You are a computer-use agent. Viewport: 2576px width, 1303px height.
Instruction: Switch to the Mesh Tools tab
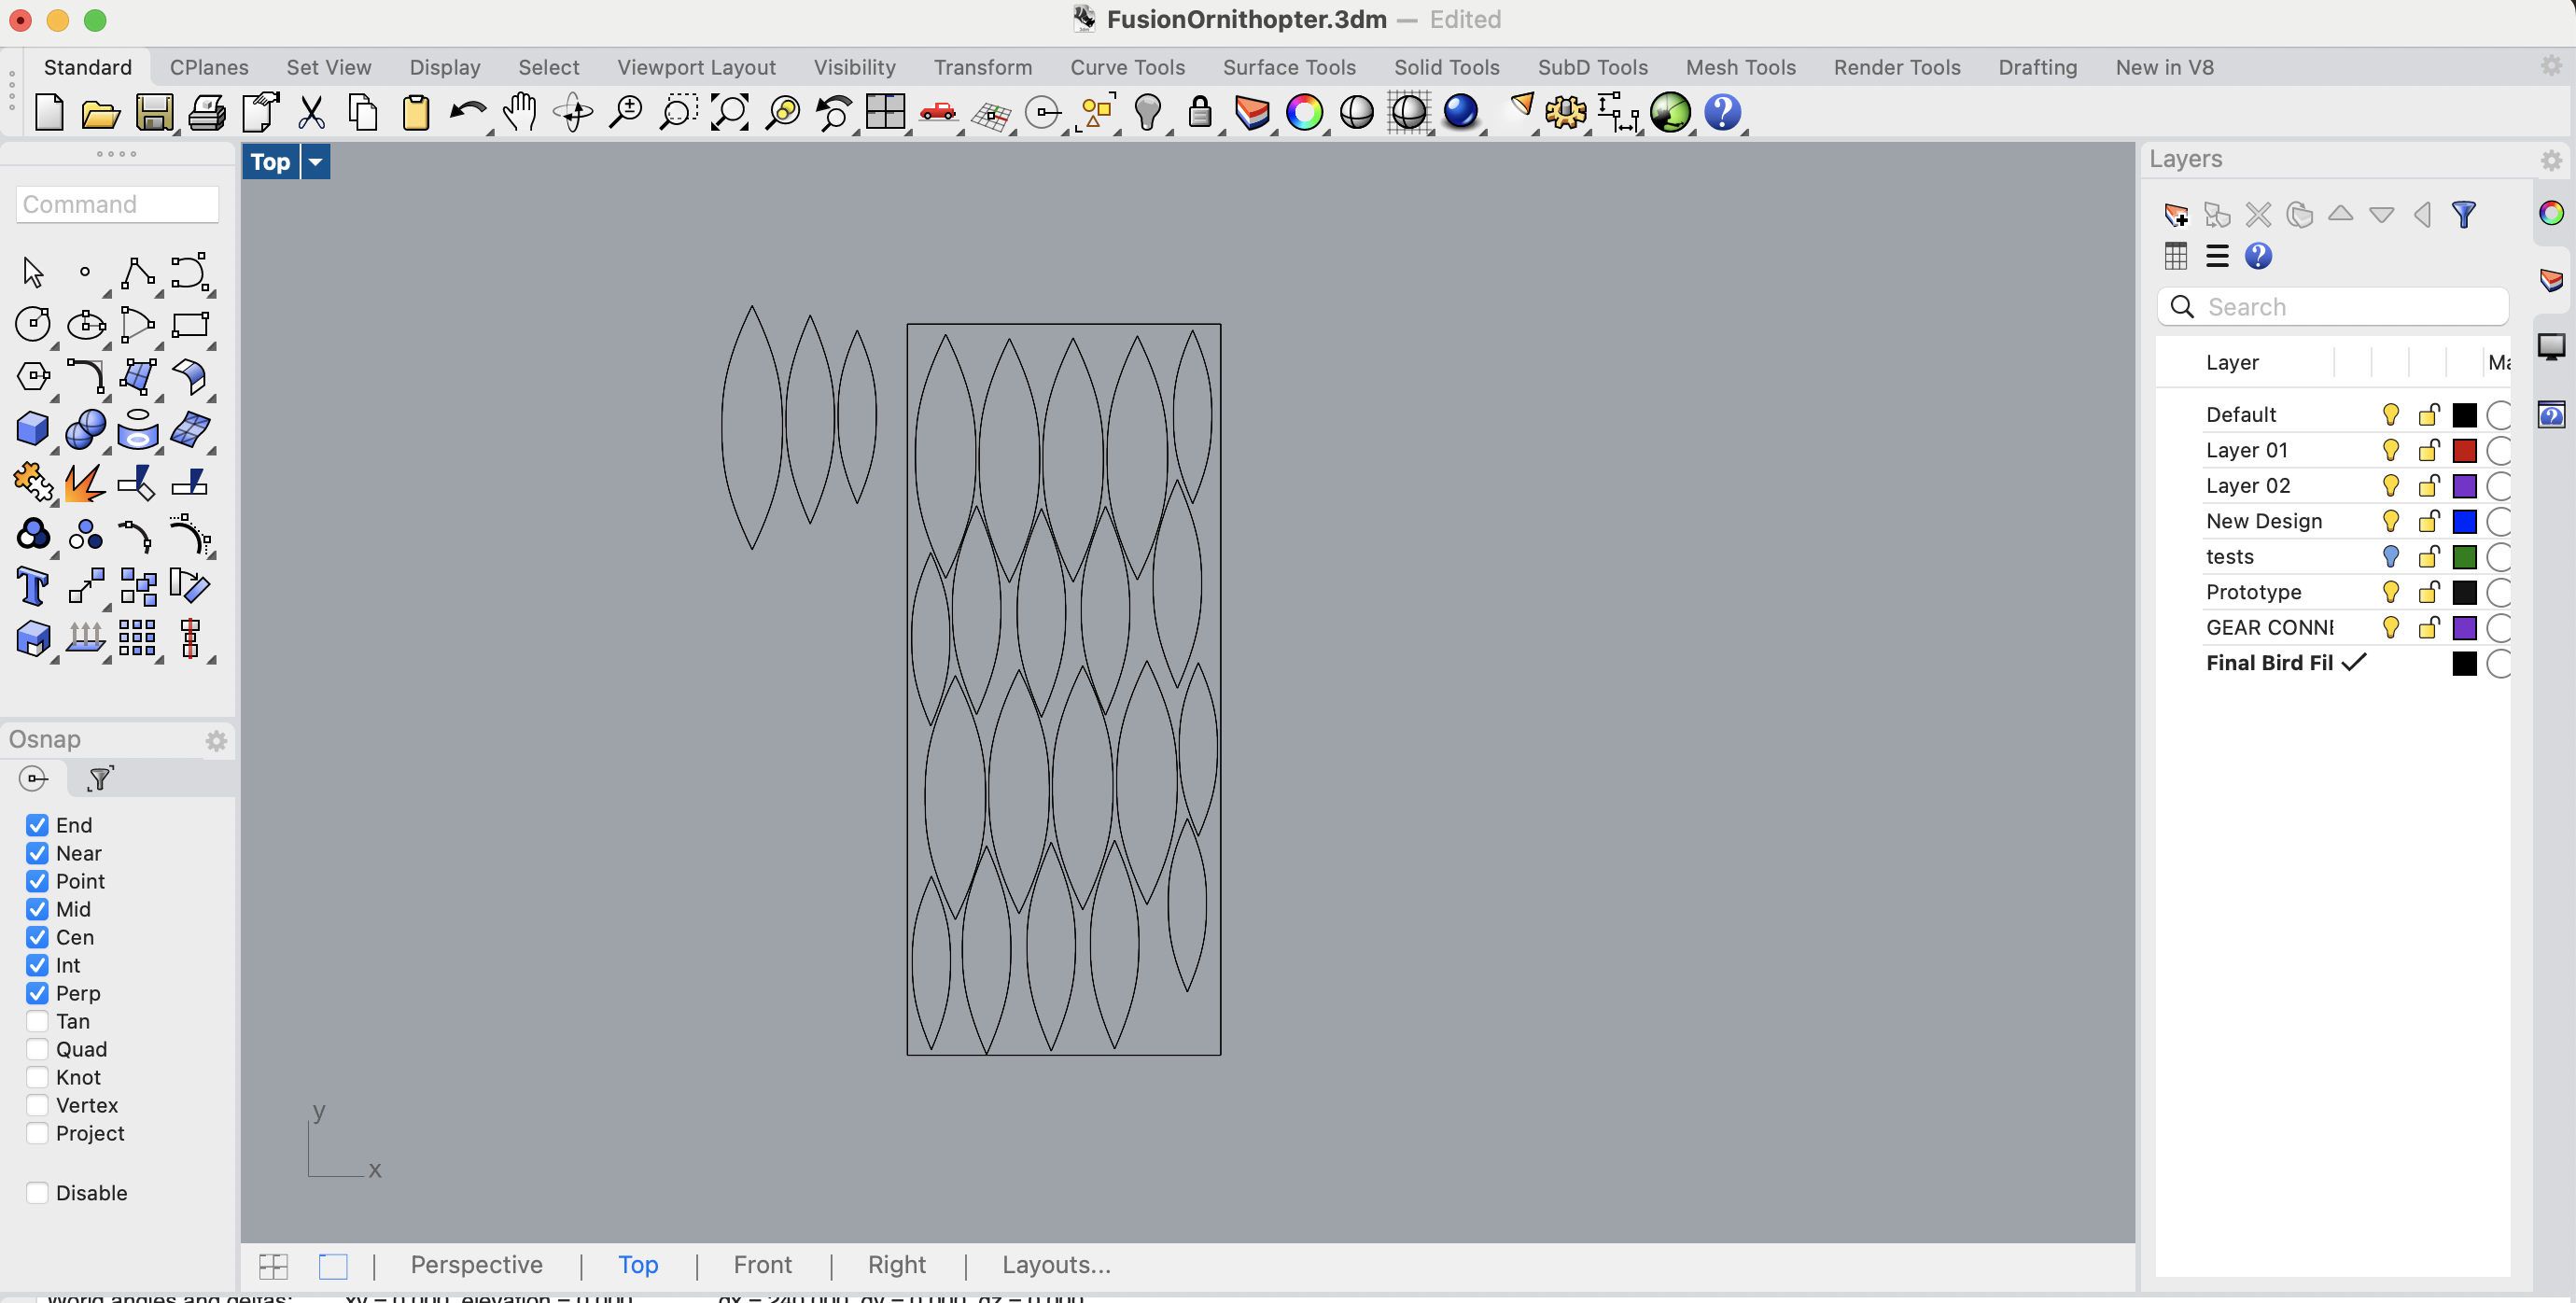tap(1740, 67)
